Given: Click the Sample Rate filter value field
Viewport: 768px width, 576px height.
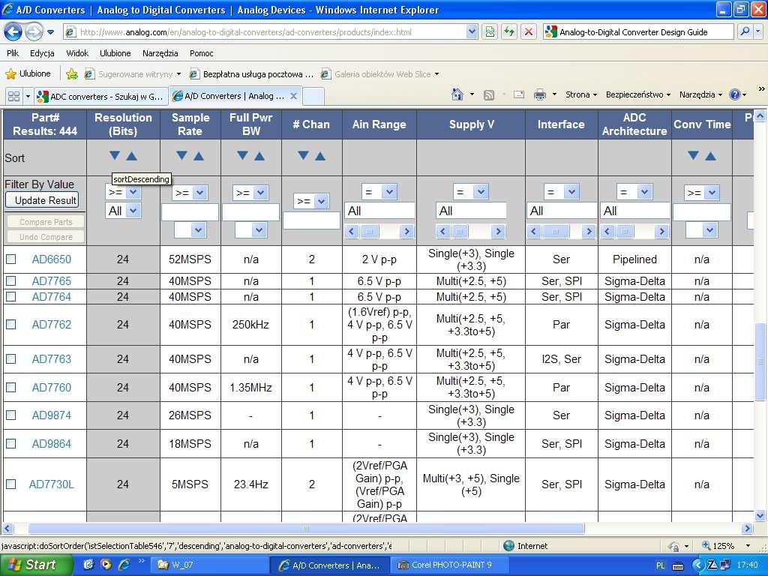Looking at the screenshot, I should [x=190, y=212].
